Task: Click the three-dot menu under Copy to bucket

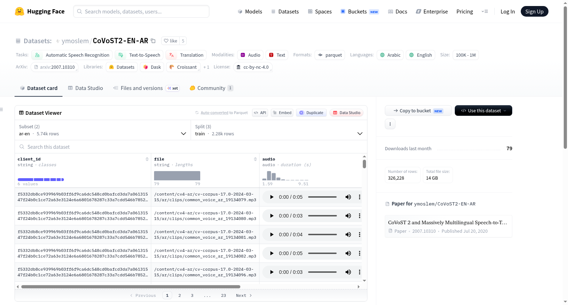Action: (390, 124)
